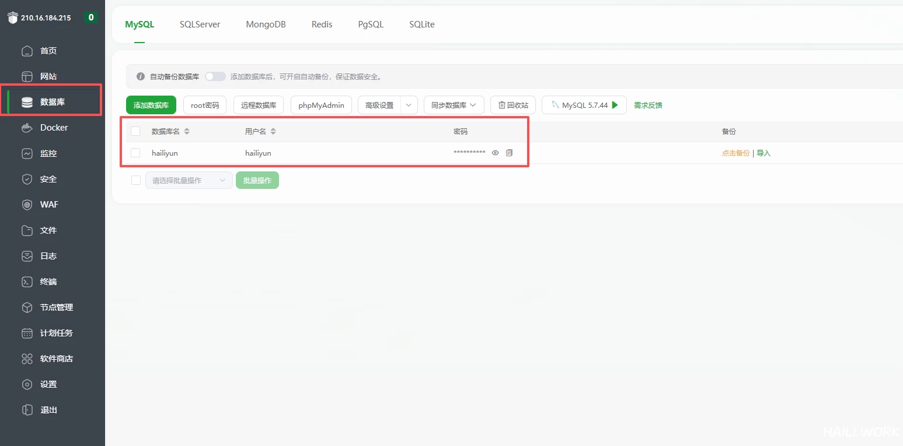
Task: Switch to the MongoDB tab
Action: pos(266,24)
